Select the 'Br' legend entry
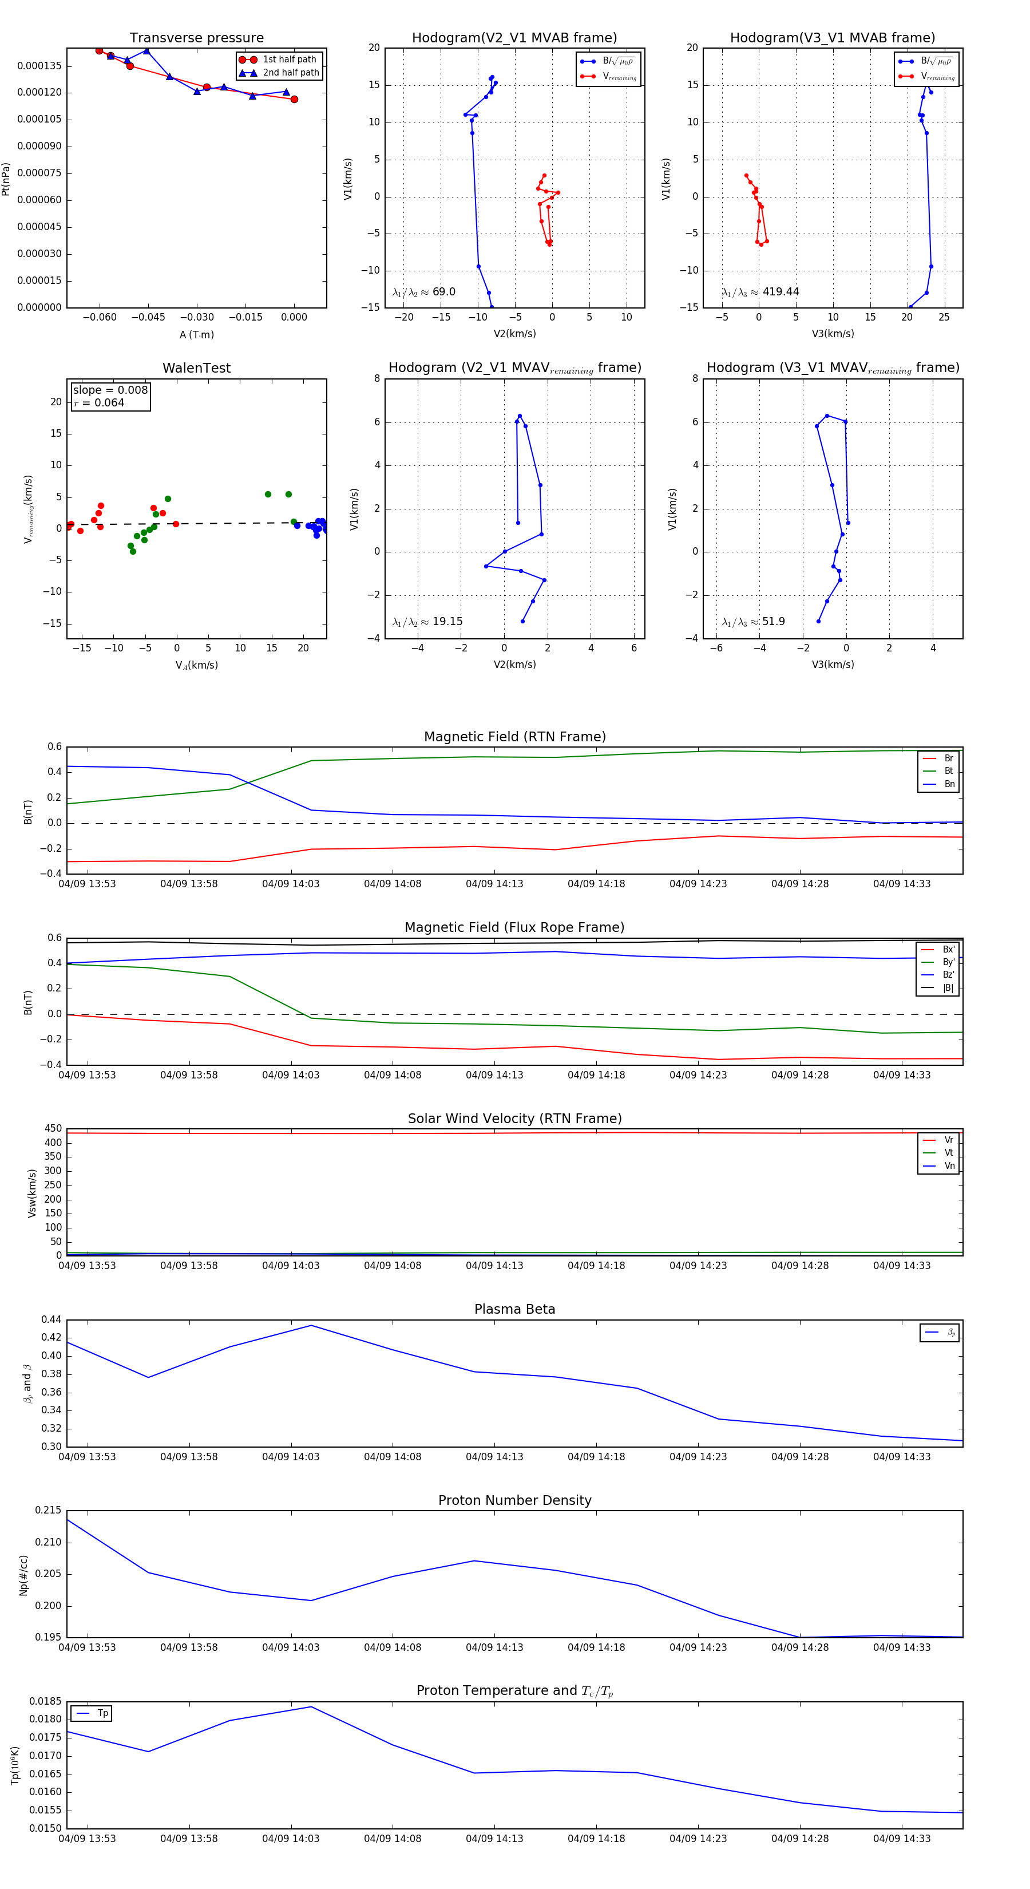The width and height of the screenshot is (1030, 1889). tap(939, 758)
